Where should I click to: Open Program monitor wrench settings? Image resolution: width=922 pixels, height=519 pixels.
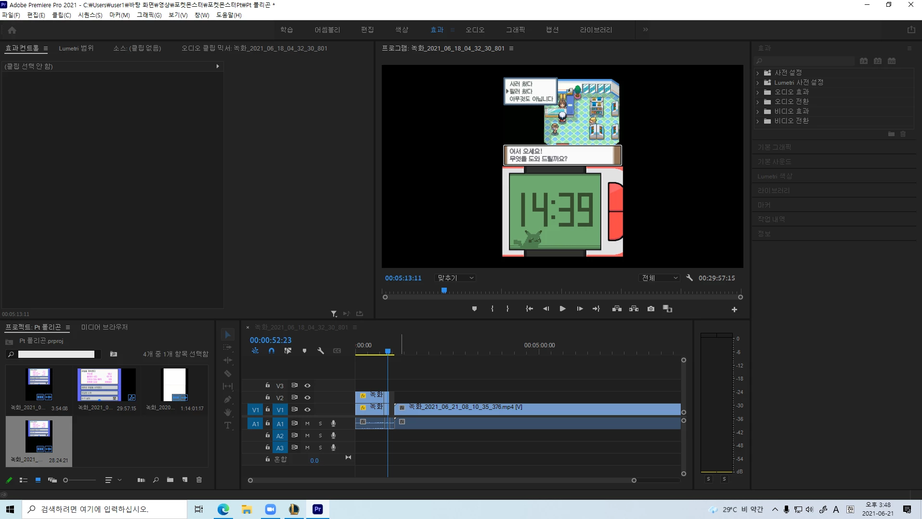click(x=689, y=278)
